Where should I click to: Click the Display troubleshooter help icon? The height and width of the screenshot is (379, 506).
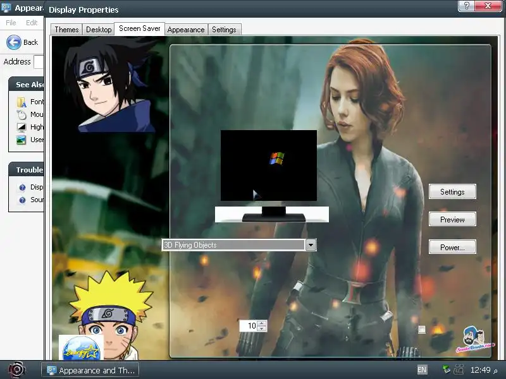tap(22, 187)
